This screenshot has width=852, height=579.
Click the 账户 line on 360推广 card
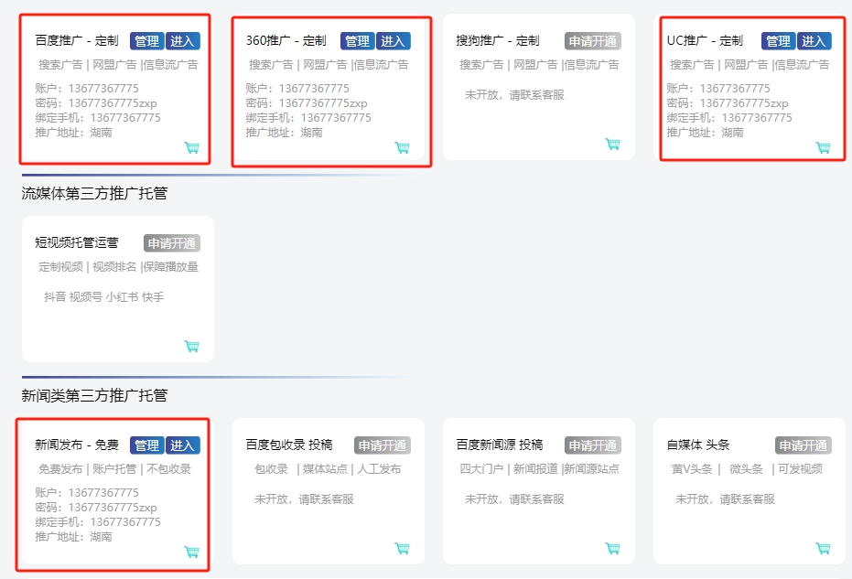click(297, 89)
